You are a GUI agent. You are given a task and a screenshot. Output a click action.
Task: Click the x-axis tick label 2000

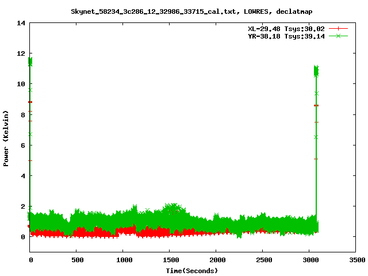[217, 260]
